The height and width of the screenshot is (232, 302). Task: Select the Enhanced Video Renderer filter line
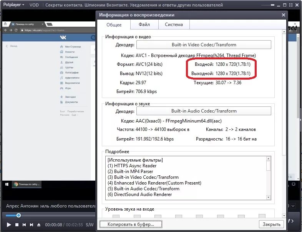[154, 183]
